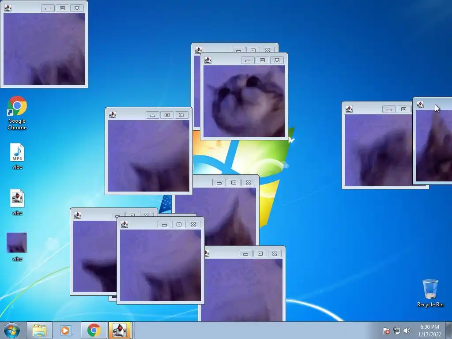
Task: Click Java icon of window left of Windows logo
Action: click(x=113, y=115)
